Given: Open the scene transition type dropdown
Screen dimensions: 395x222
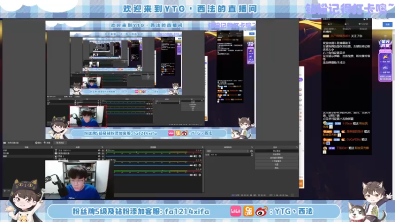Looking at the screenshot, I should [228, 151].
